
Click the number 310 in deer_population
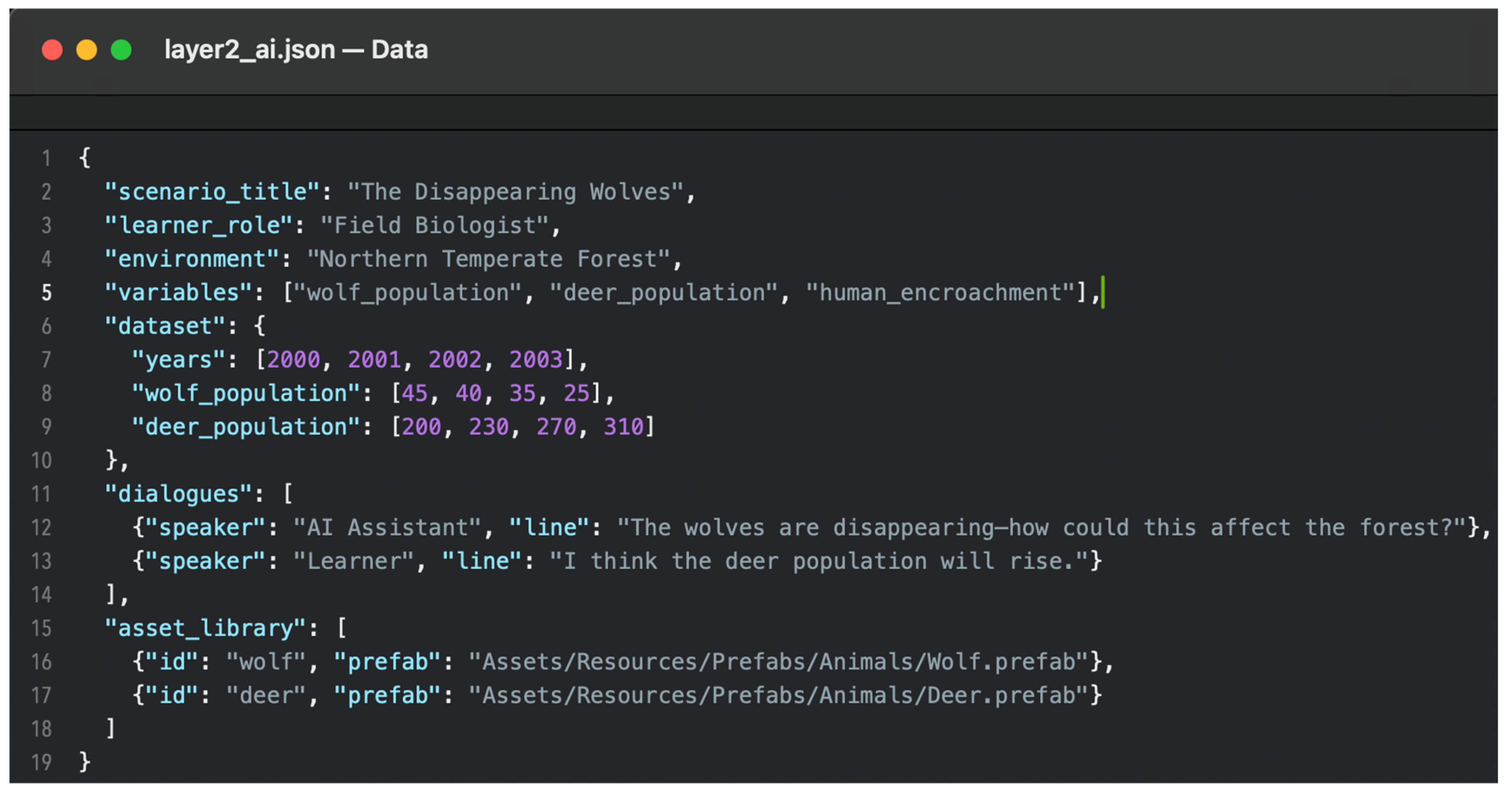(x=623, y=427)
